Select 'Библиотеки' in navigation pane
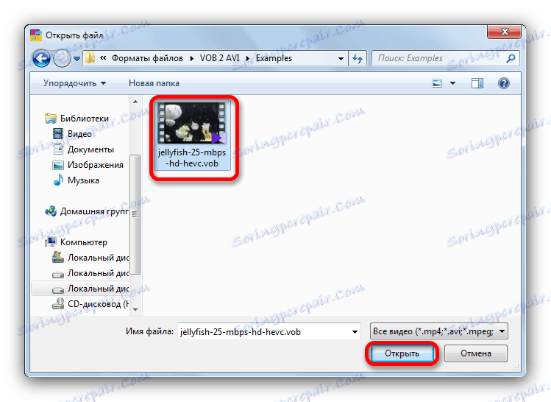Screen dimensions: 551x402 click(85, 119)
